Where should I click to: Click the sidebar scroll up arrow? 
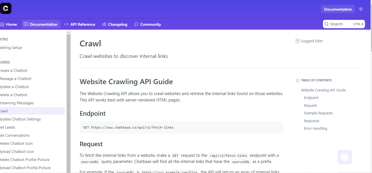(68, 32)
